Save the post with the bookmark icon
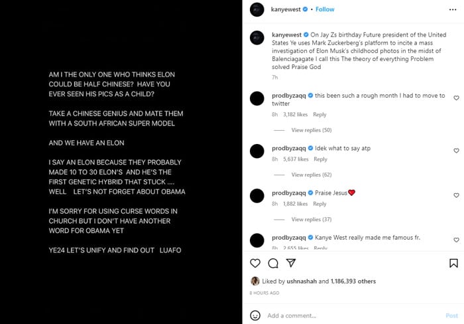The height and width of the screenshot is (324, 464). [453, 263]
